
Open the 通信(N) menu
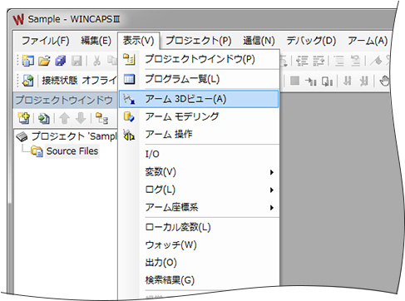(259, 41)
